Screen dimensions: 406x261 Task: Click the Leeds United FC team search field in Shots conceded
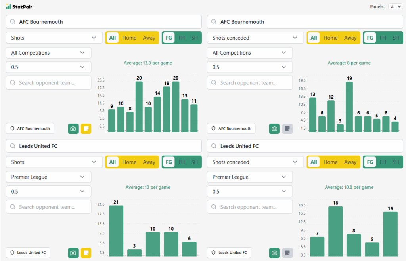click(305, 146)
